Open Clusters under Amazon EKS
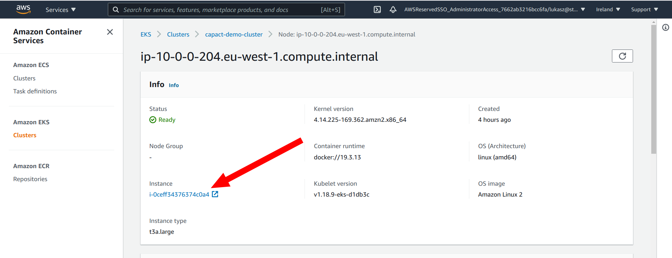 click(25, 135)
